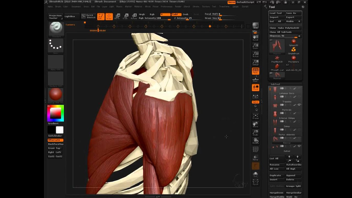The height and width of the screenshot is (198, 352).
Task: Open the MatCap Red Wax material picker
Action: (x=56, y=95)
